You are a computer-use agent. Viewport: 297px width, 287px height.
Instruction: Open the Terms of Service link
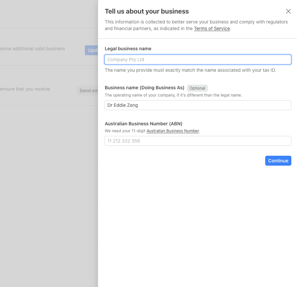tap(212, 28)
